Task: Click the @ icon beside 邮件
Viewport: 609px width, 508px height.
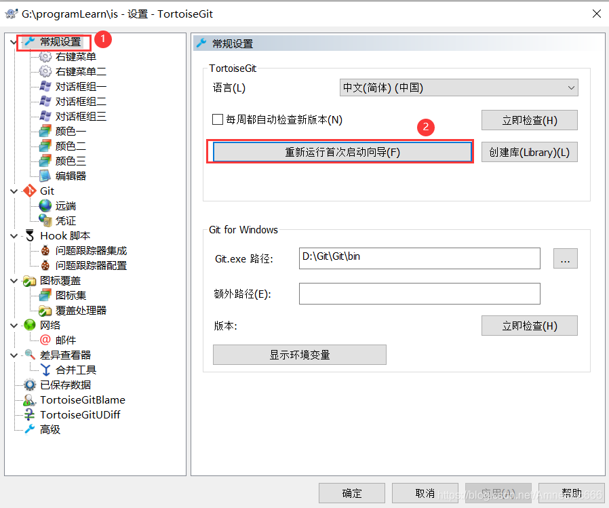Action: [x=45, y=340]
